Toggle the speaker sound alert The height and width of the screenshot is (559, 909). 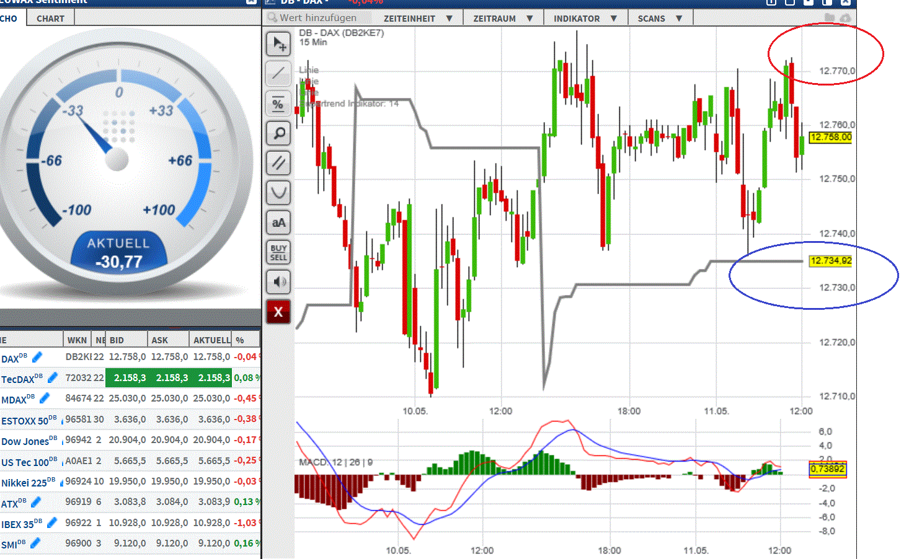[x=278, y=282]
